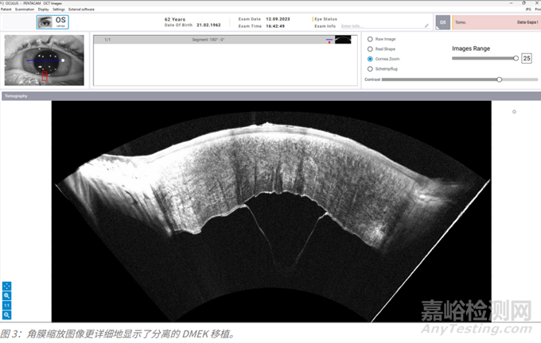Open the Display menu
Image resolution: width=541 pixels, height=343 pixels.
44,9
